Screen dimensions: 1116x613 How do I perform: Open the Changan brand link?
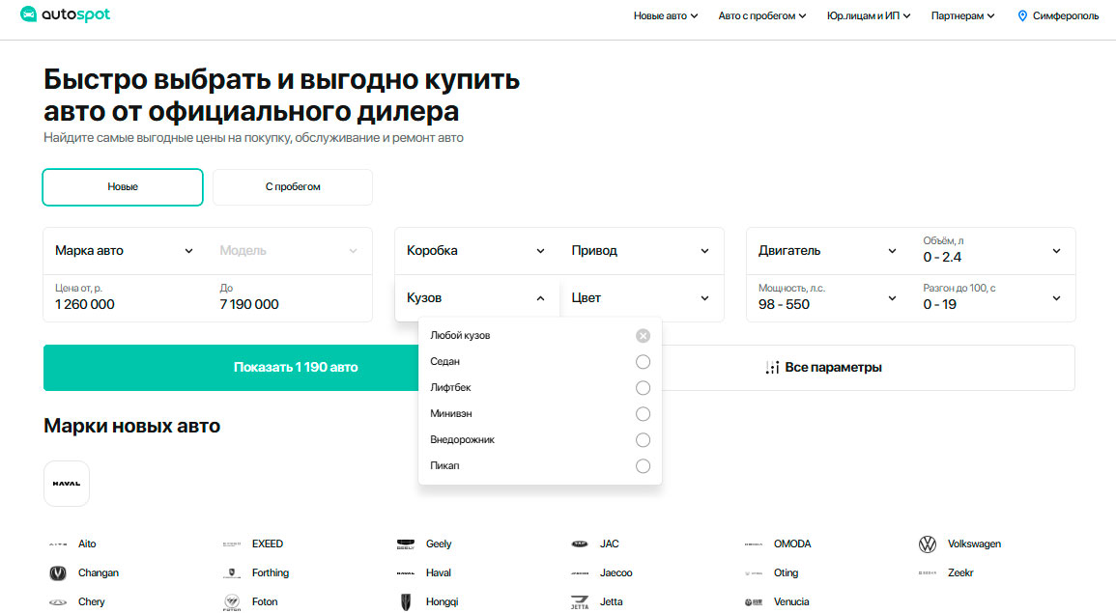point(99,573)
